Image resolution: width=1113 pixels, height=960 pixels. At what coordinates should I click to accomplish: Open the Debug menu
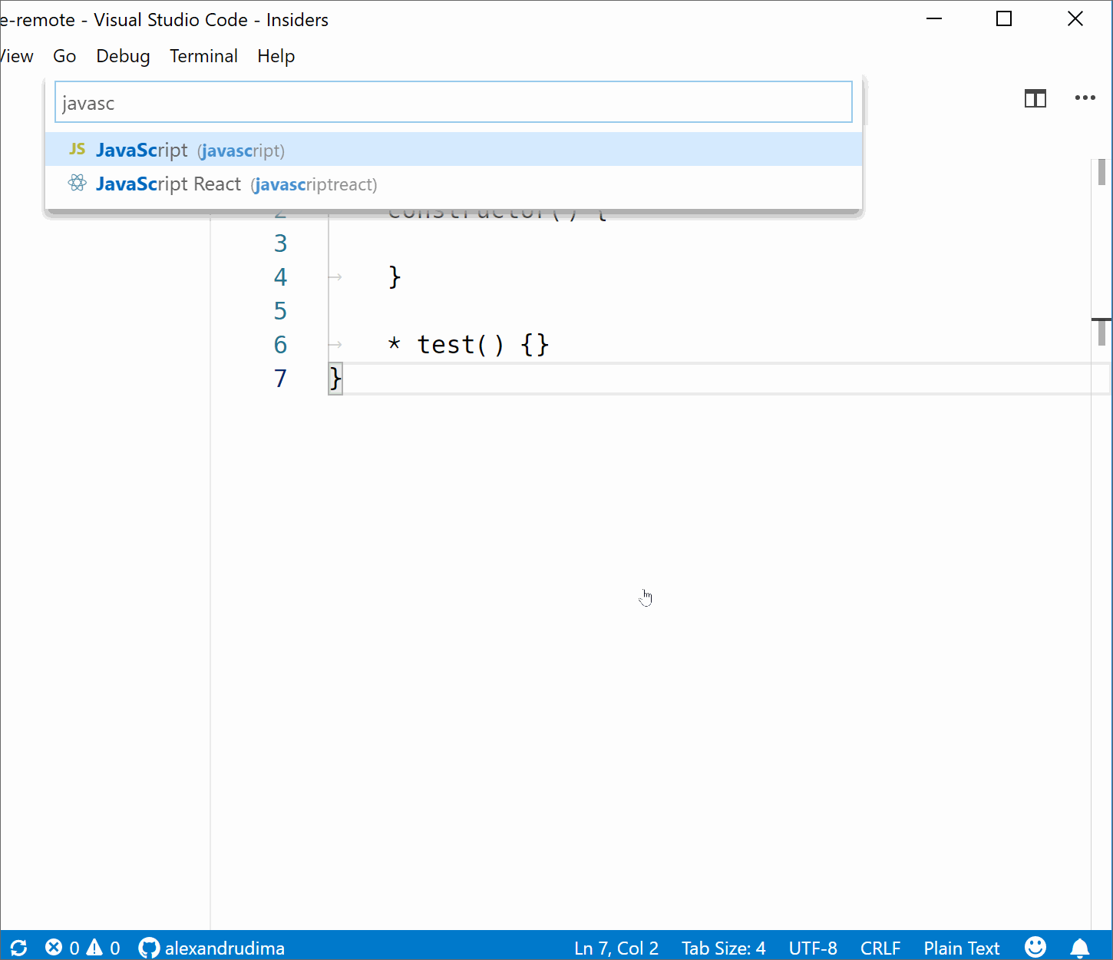(123, 56)
